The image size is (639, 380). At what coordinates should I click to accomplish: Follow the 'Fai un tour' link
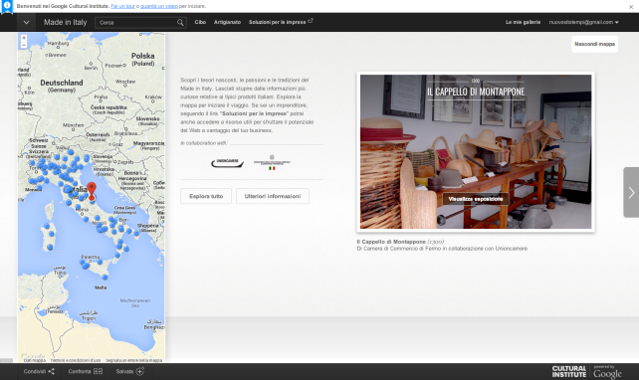tap(122, 6)
